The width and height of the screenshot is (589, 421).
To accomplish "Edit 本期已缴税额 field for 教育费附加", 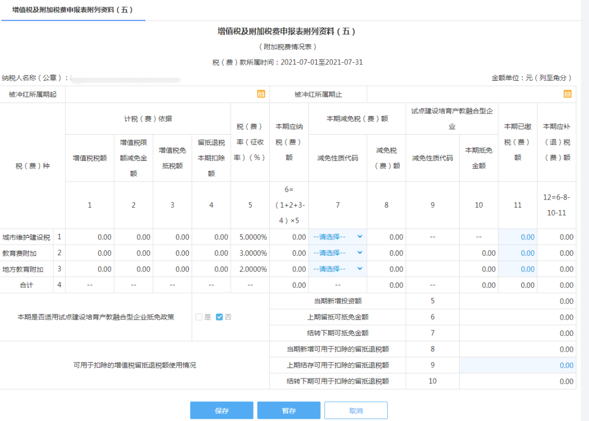I will [x=518, y=252].
